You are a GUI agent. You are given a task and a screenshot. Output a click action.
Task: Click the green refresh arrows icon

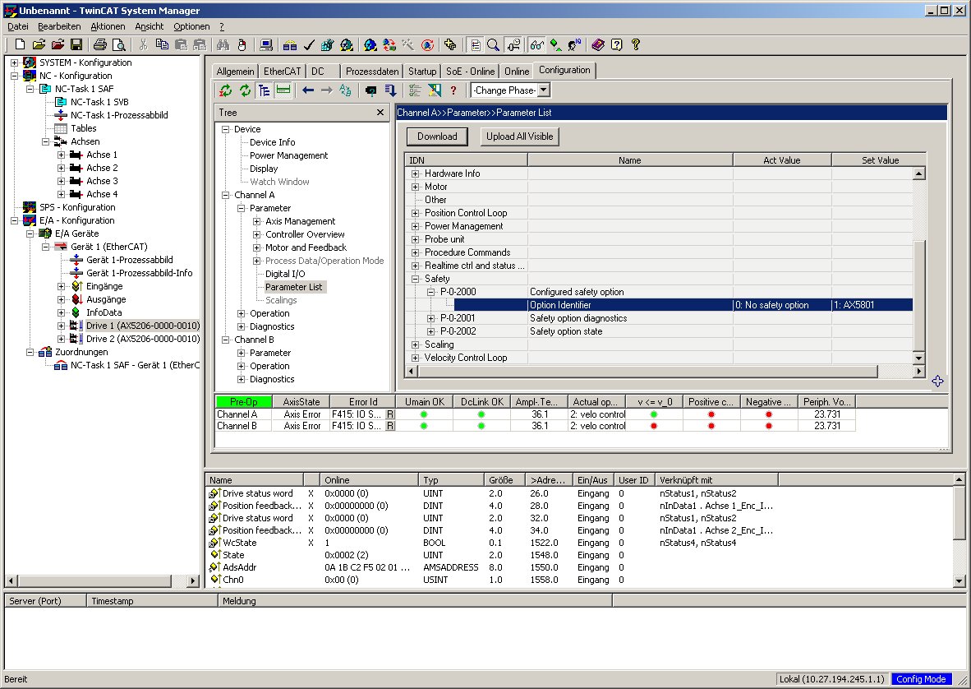pyautogui.click(x=246, y=90)
